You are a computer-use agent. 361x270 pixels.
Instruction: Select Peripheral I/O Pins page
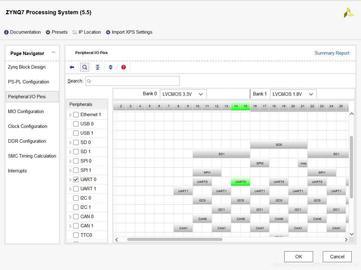tap(32, 97)
